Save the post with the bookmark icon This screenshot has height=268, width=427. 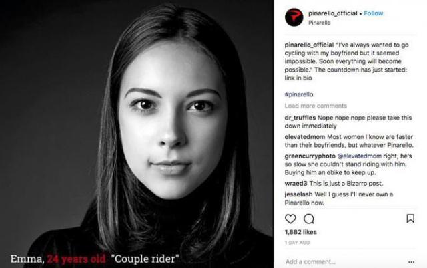click(410, 219)
